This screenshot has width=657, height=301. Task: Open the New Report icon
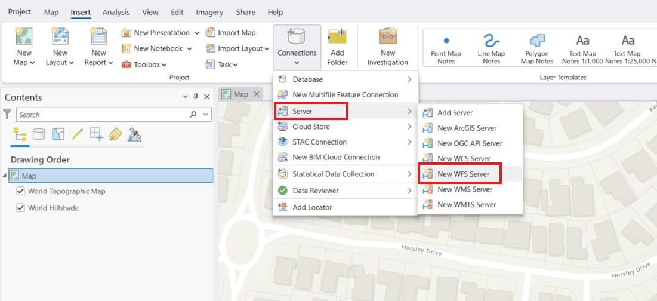99,36
